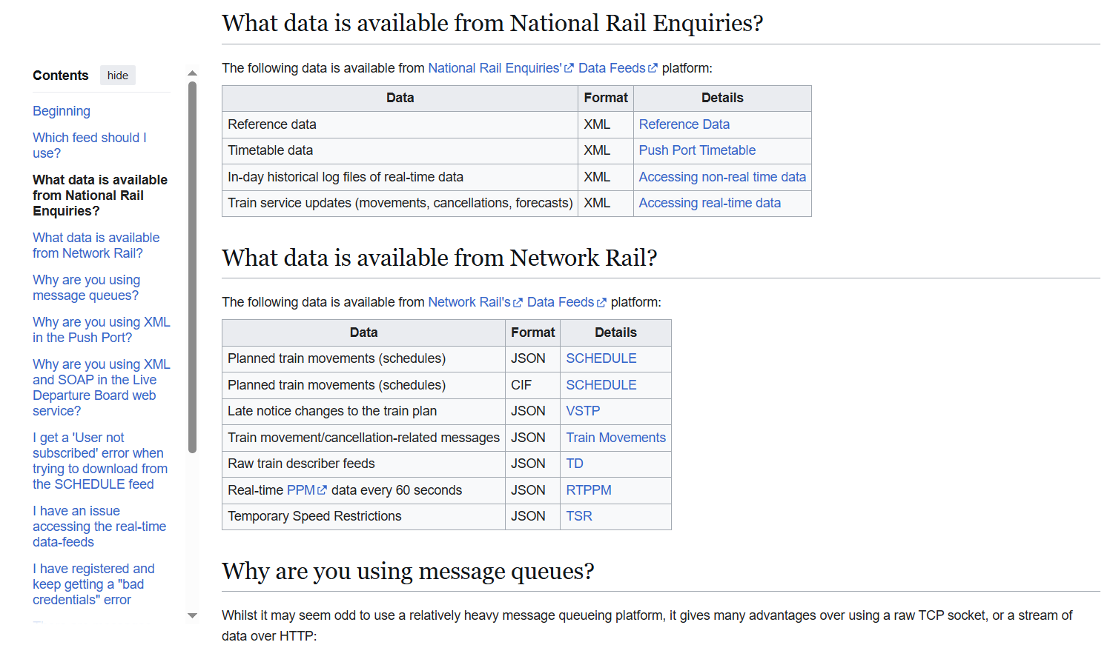Hide the Contents table

pyautogui.click(x=117, y=76)
